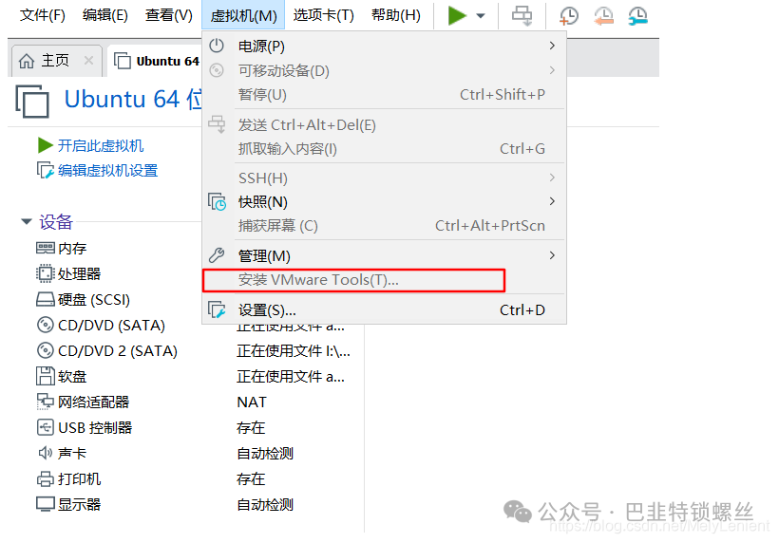Click the settings icon beside 设置(S)...
Screen dimensions: 779x543
pos(217,310)
